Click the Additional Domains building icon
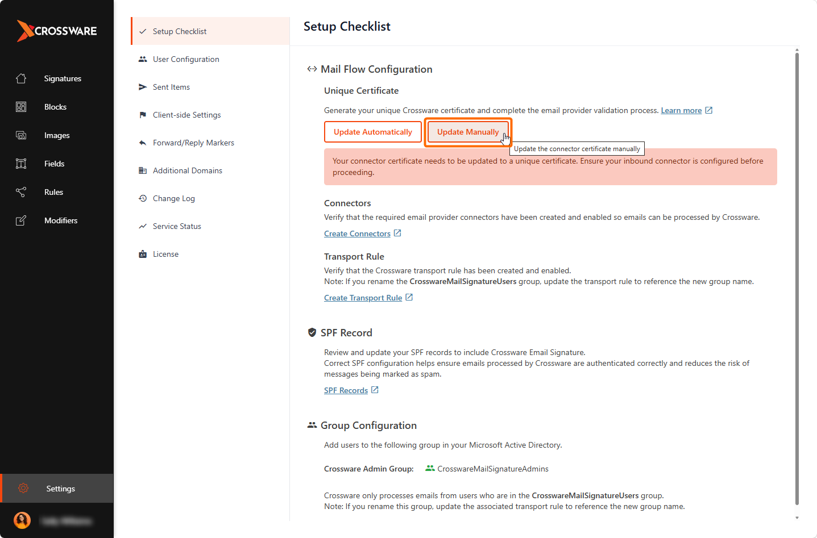The width and height of the screenshot is (817, 538). [x=143, y=170]
